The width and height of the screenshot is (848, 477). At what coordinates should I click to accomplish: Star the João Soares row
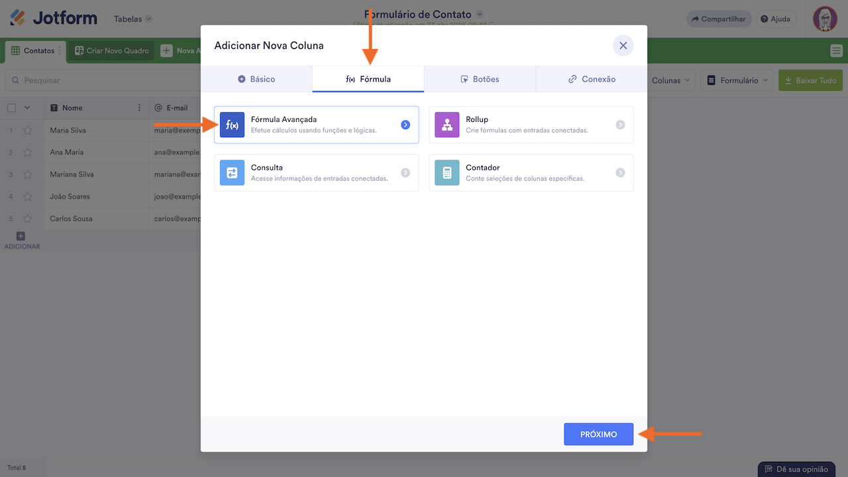tap(28, 197)
